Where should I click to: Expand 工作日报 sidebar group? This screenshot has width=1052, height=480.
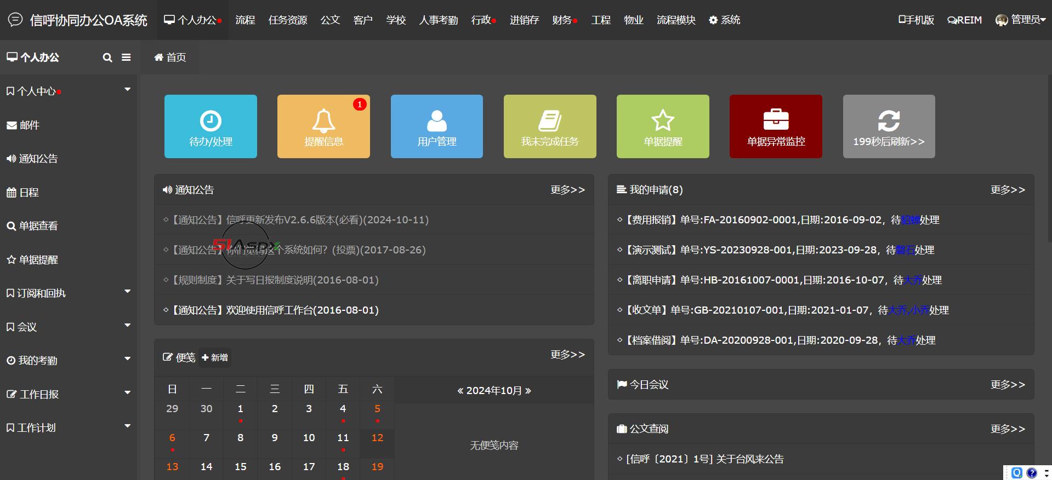(68, 394)
